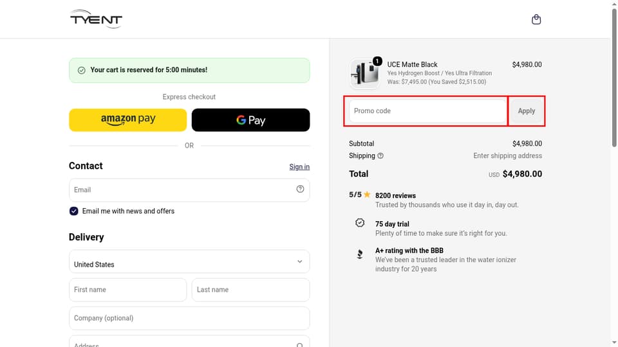Focus the Last name field
This screenshot has height=347, width=618.
pos(250,290)
